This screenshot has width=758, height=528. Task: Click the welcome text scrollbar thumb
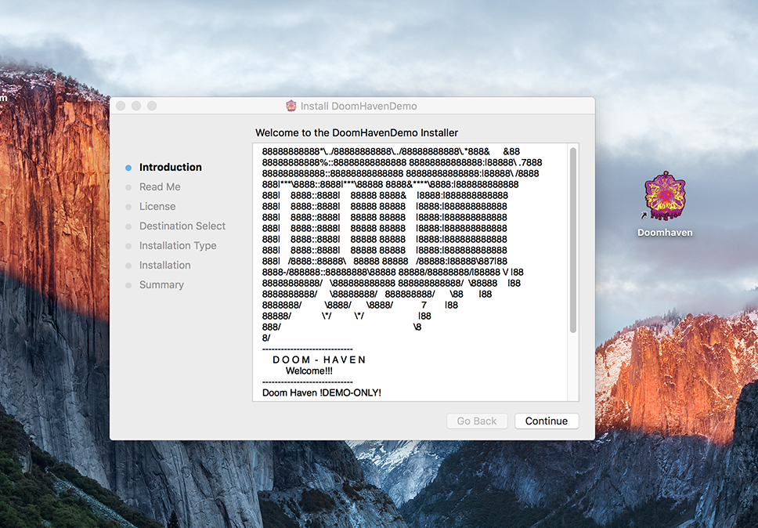click(x=573, y=240)
